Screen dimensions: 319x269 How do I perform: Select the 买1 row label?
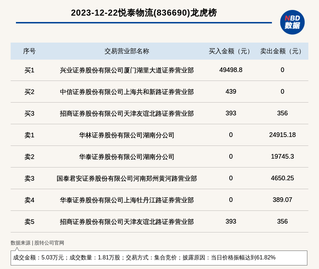coord(29,70)
